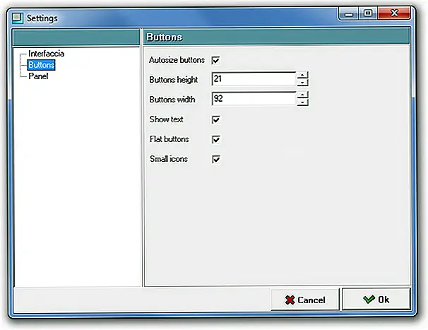Viewport: 428px width, 330px height.
Task: Uncheck the Autosize buttons checkbox
Action: pyautogui.click(x=215, y=60)
